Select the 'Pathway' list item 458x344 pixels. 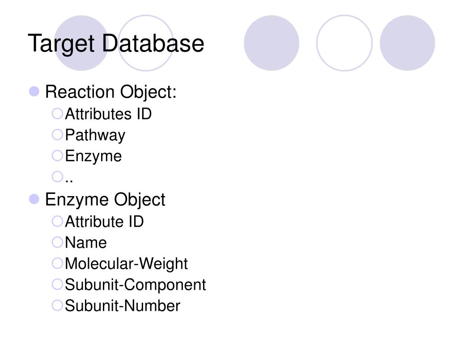point(95,135)
